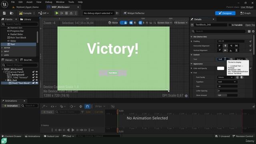256x144 pixels.
Task: Open Details property matrix grid icon
Action: [x=249, y=31]
